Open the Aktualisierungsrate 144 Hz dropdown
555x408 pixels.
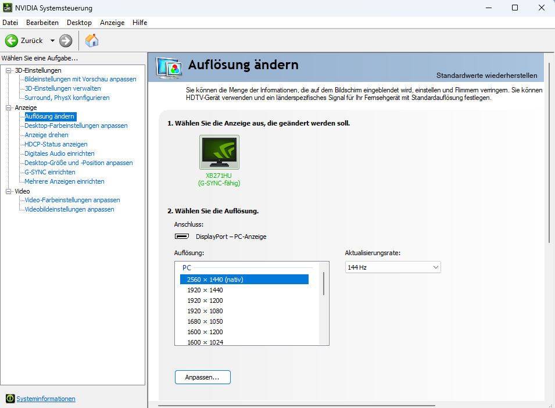(x=393, y=267)
